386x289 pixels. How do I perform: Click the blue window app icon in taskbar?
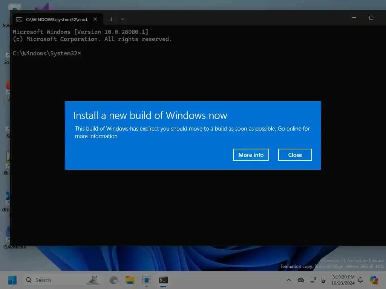(146, 280)
